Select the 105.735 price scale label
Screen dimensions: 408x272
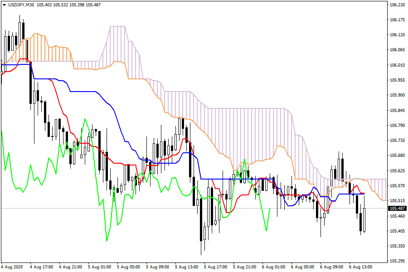(x=397, y=141)
